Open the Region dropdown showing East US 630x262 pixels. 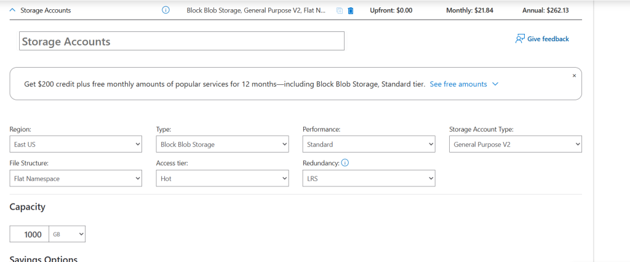(x=76, y=145)
